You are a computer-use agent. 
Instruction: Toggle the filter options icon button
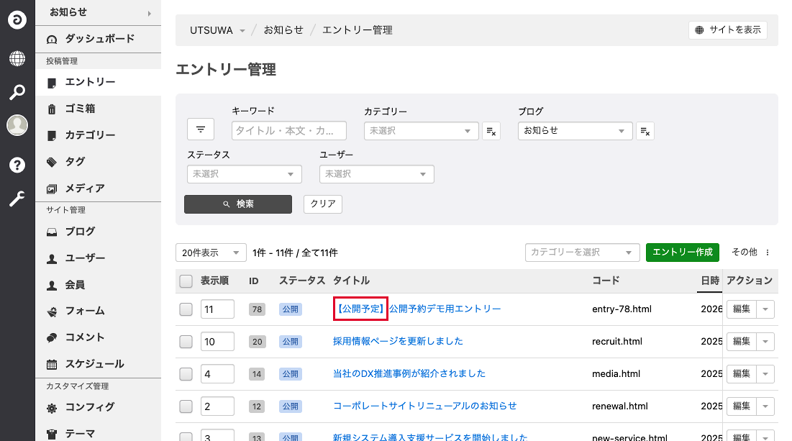201,129
